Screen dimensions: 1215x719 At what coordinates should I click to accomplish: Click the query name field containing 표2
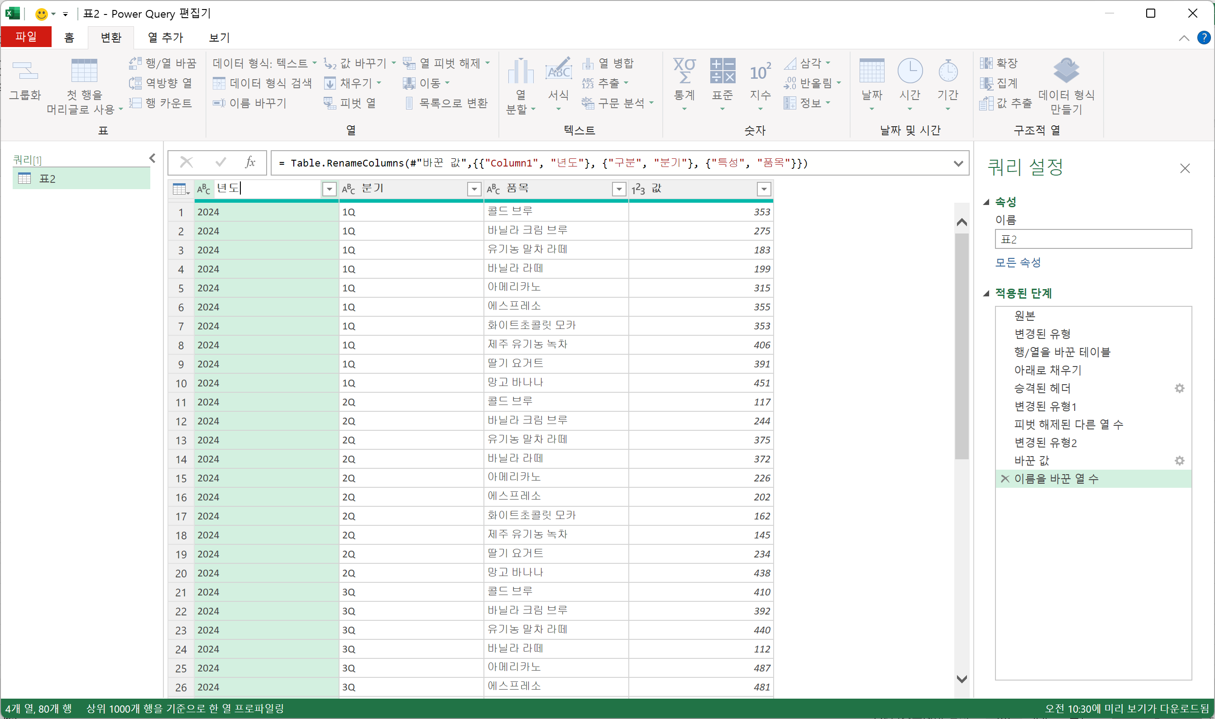pos(1093,239)
